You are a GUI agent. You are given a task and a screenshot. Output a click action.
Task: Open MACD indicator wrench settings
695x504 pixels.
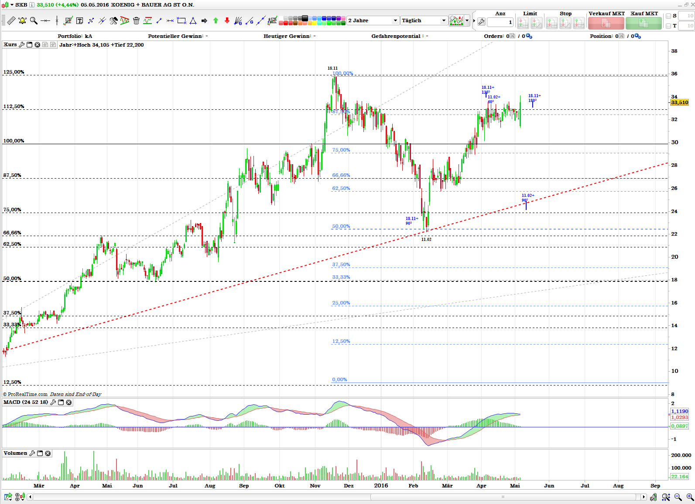(x=53, y=402)
